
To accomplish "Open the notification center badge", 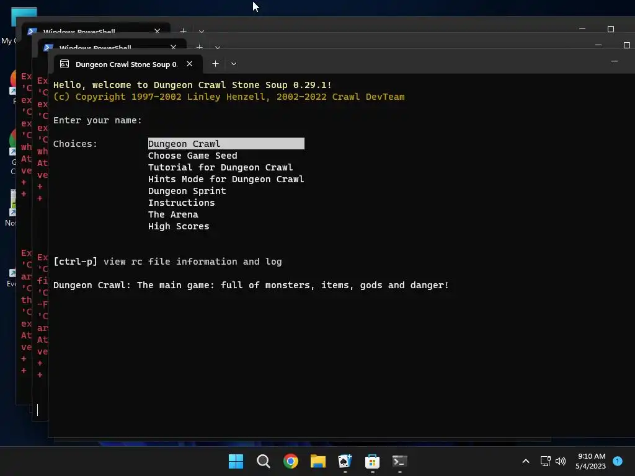I will coord(618,461).
